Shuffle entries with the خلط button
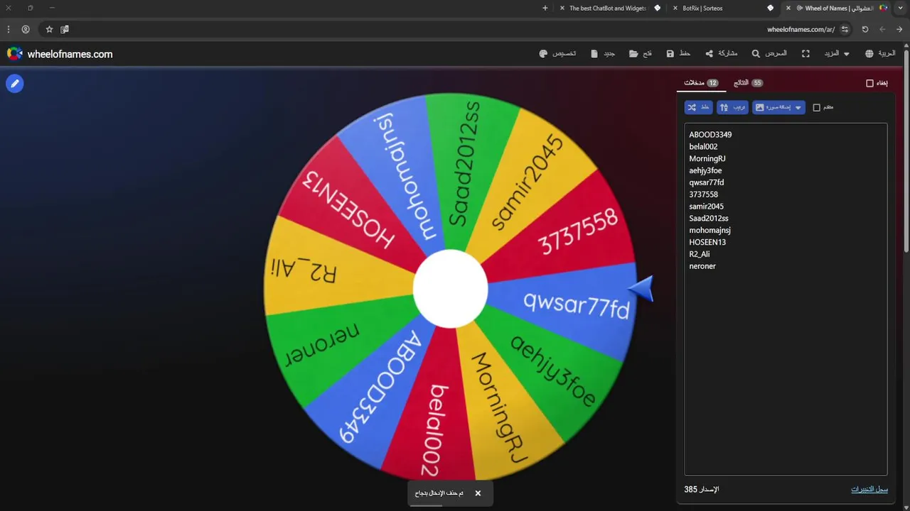Image resolution: width=910 pixels, height=511 pixels. tap(698, 107)
